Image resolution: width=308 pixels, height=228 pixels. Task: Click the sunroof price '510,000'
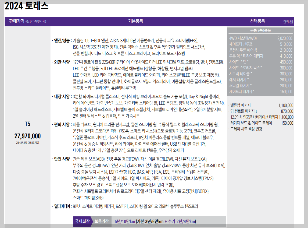click(x=286, y=44)
